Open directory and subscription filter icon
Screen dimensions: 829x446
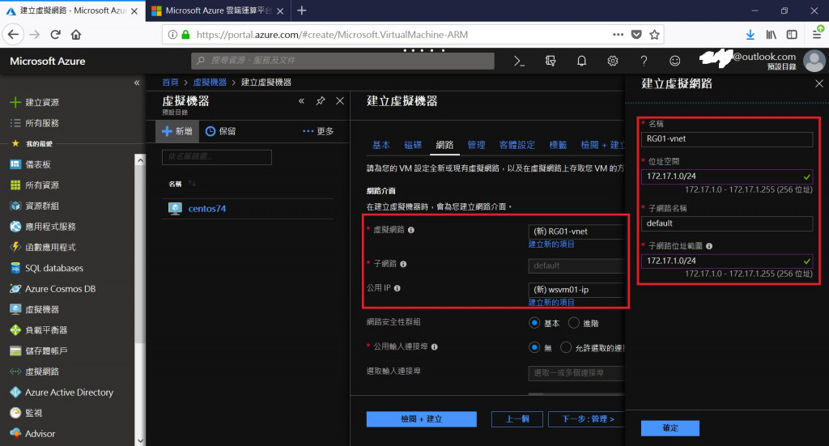coord(551,62)
